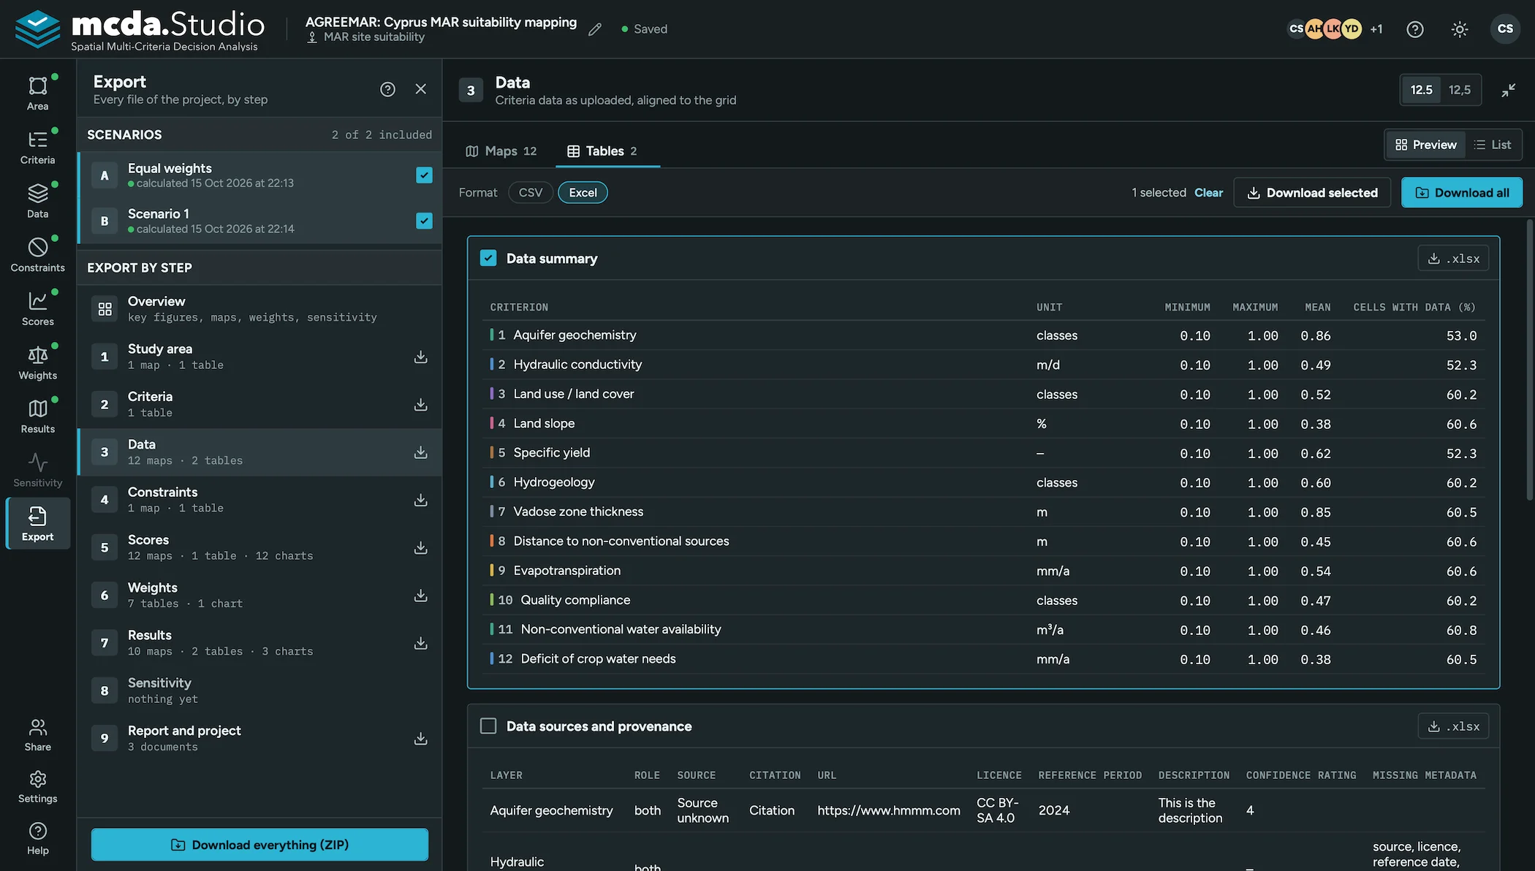The width and height of the screenshot is (1535, 871).
Task: Toggle light theme sun icon
Action: 1460,29
